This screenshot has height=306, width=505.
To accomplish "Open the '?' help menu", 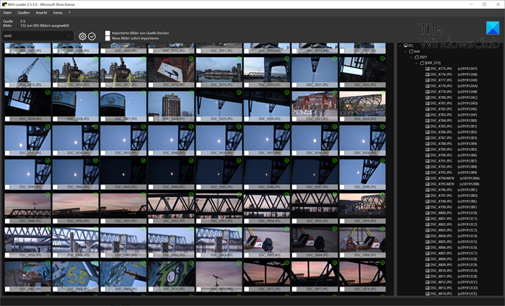I will [x=69, y=13].
